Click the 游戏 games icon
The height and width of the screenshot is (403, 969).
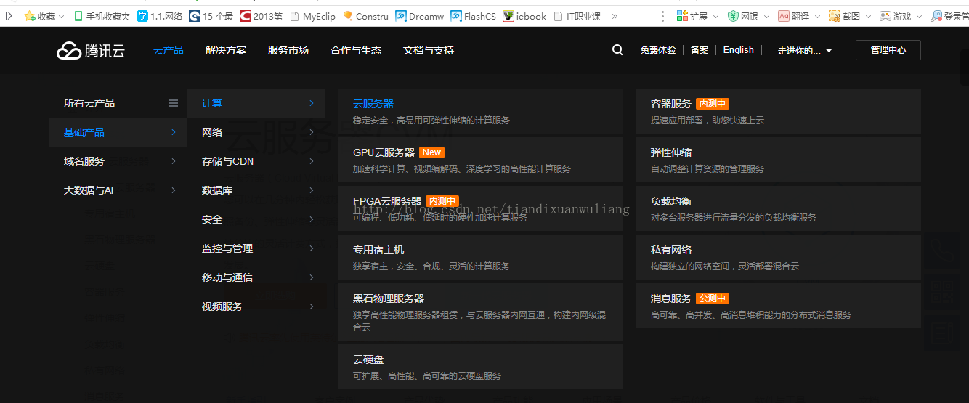885,16
